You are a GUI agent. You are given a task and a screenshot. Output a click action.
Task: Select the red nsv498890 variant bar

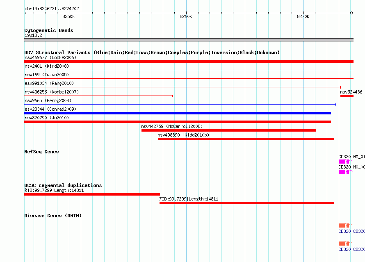pyautogui.click(x=246, y=139)
